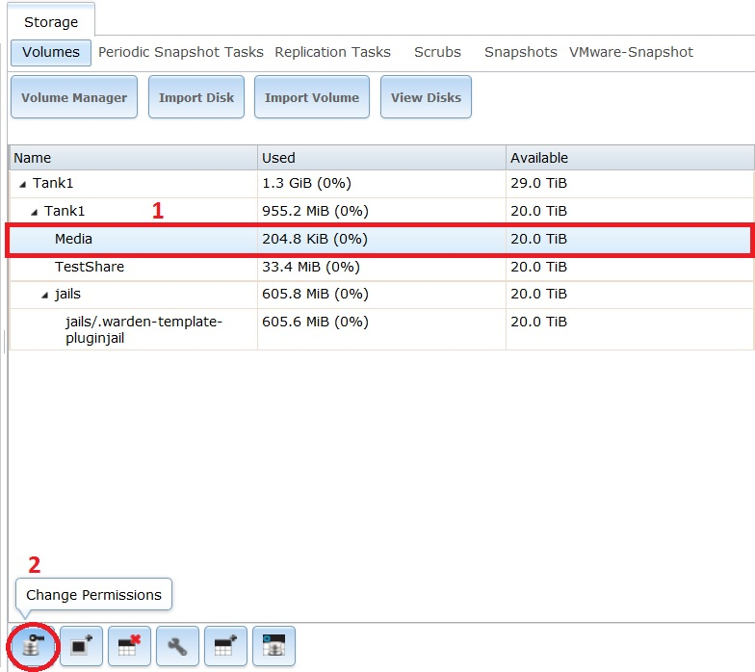Click the Used column header

point(279,158)
